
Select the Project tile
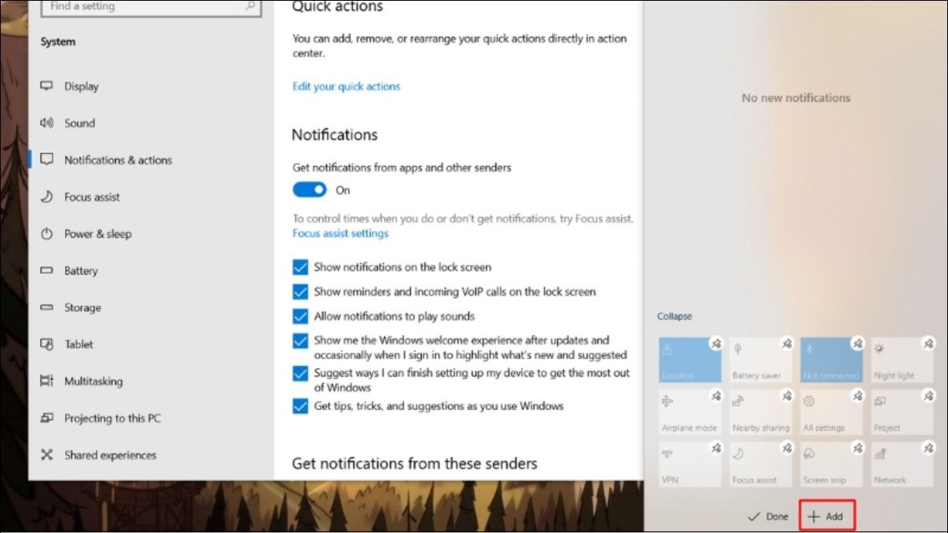click(x=903, y=412)
